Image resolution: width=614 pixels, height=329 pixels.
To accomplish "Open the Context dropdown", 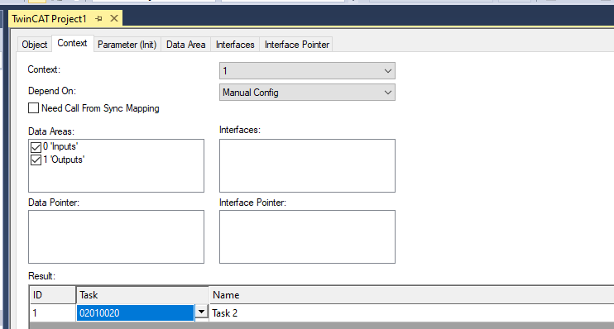I will 307,71.
